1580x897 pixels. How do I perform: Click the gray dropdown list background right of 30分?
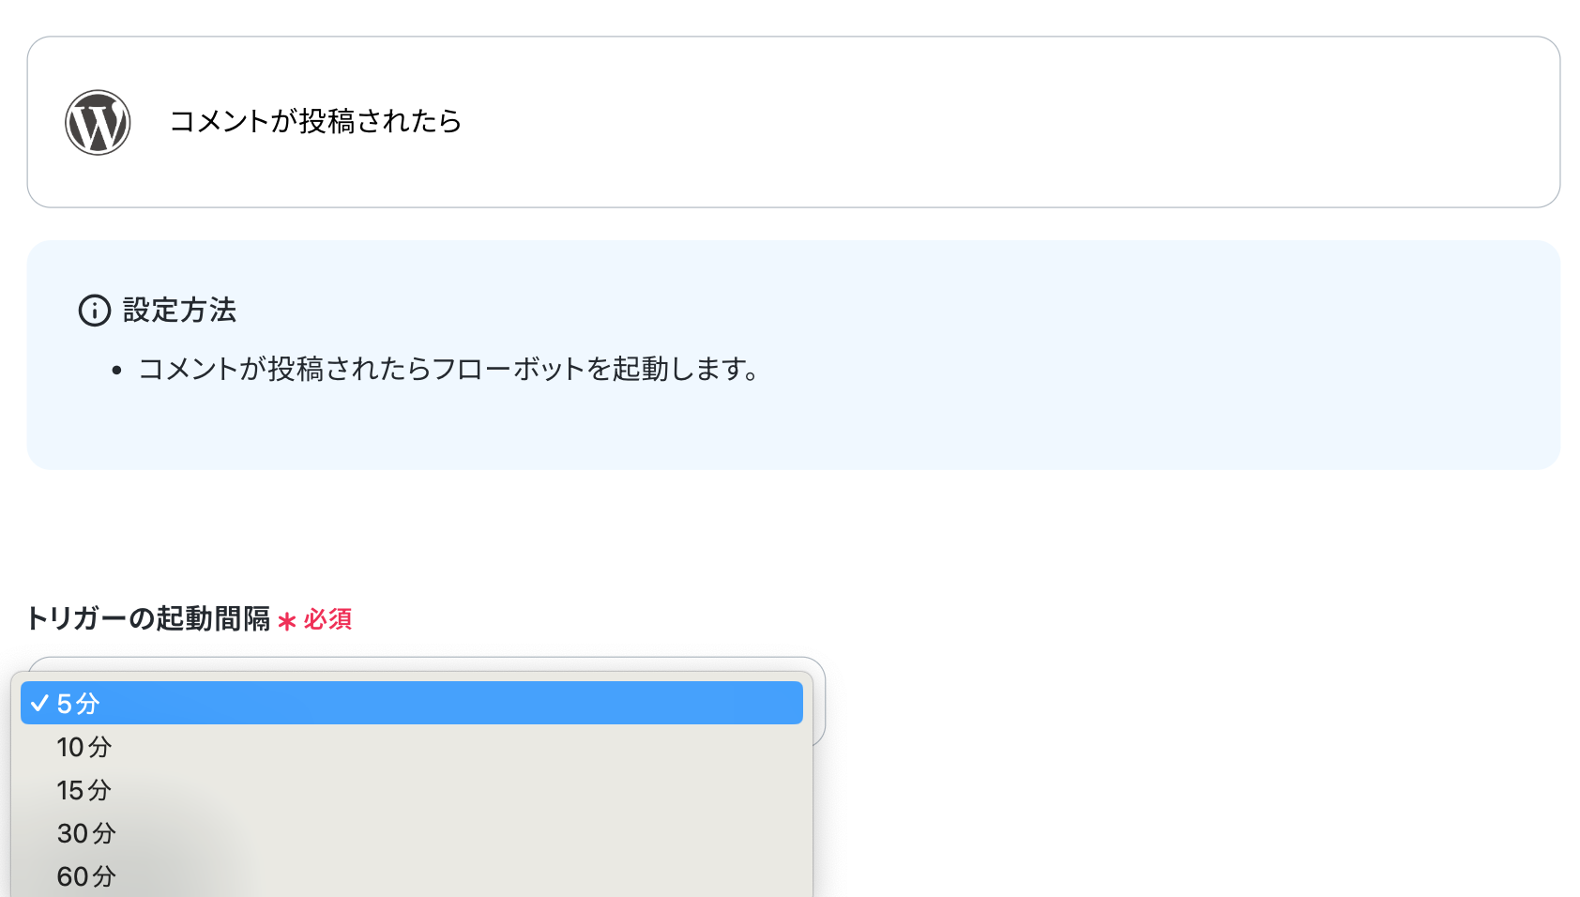(469, 833)
